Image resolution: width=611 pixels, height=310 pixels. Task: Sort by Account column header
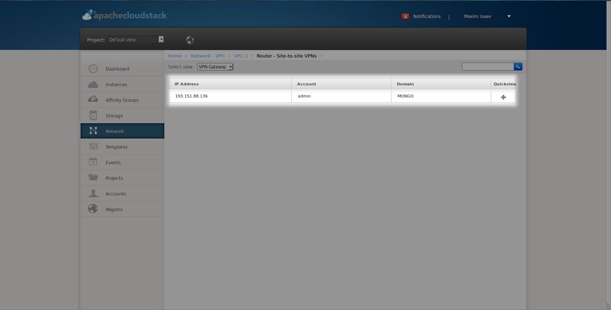tap(341, 84)
